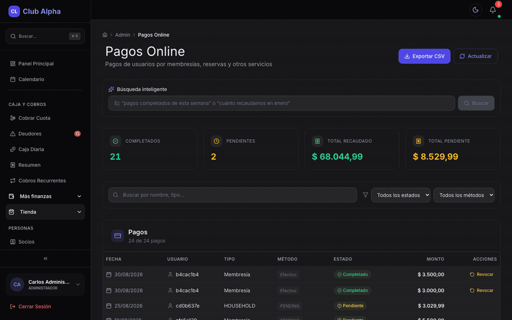Click the Total Pendiente money icon
This screenshot has height=320, width=512.
pos(418,141)
